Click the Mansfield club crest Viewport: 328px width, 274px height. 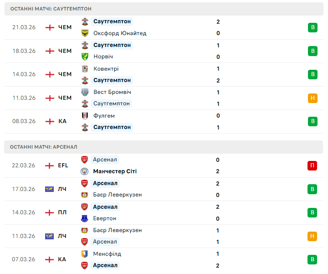[x=85, y=254]
